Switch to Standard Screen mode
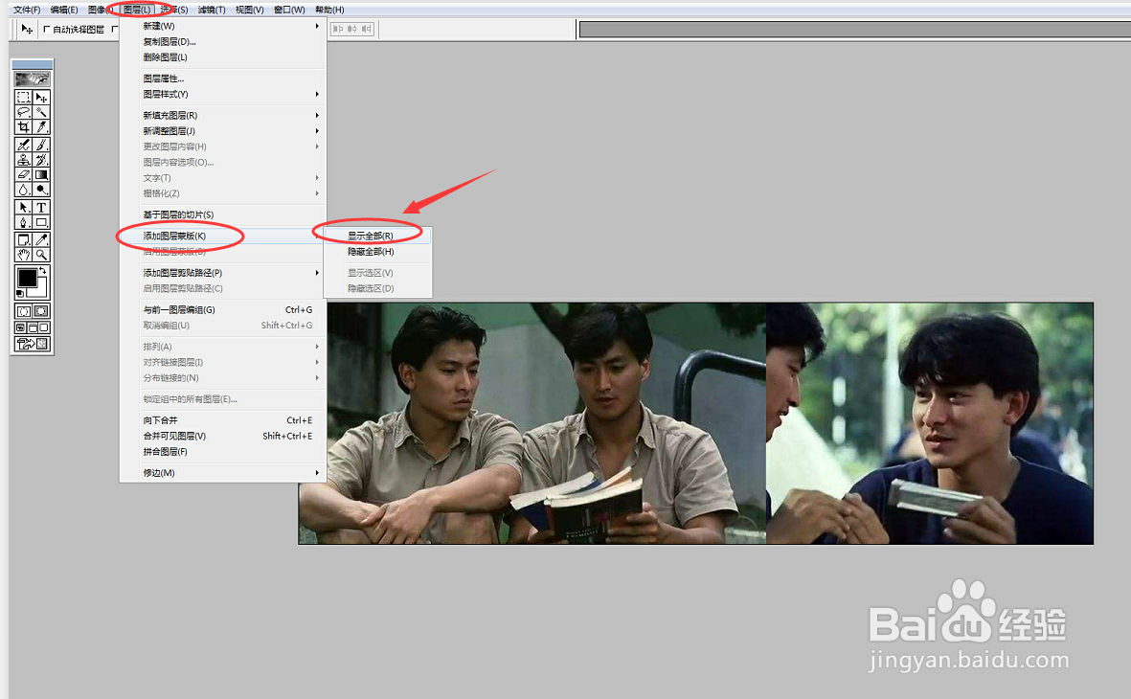The height and width of the screenshot is (699, 1131). [x=21, y=327]
